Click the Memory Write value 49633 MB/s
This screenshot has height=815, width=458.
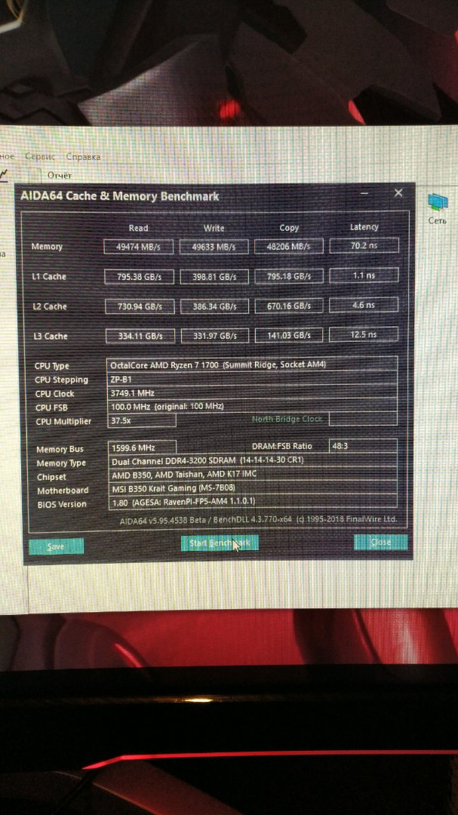(214, 247)
